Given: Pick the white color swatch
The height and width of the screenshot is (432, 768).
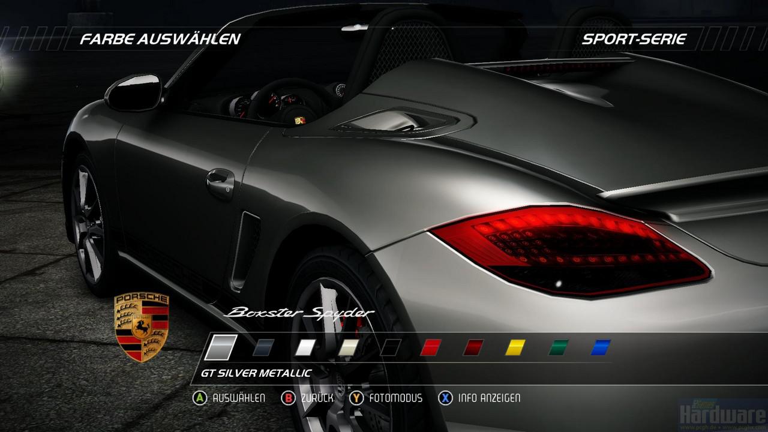Looking at the screenshot, I should [x=305, y=347].
